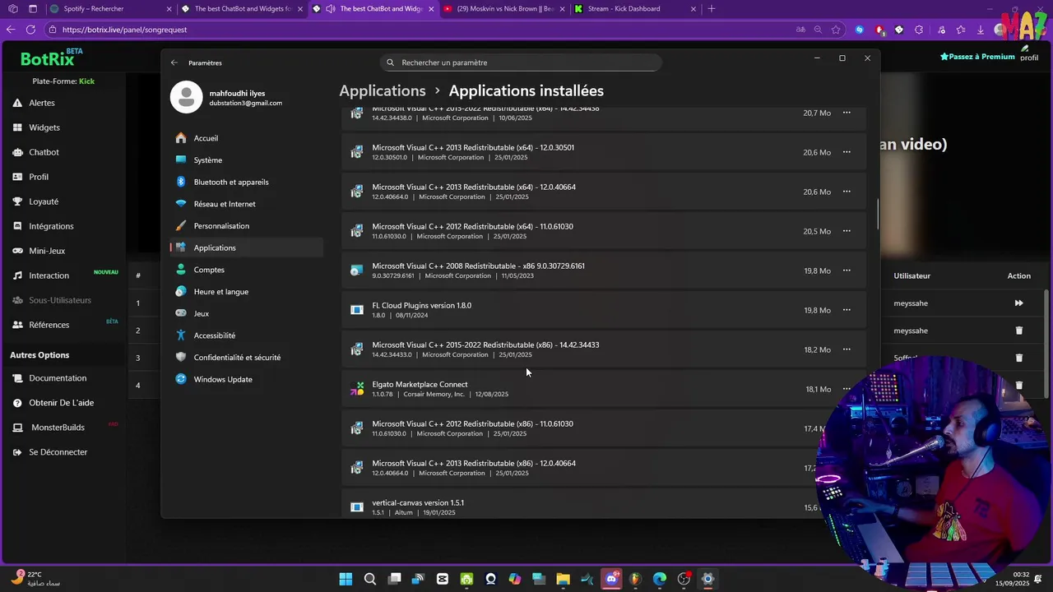This screenshot has height=592, width=1053.
Task: Open Widgets in BotRix sidebar
Action: (44, 127)
